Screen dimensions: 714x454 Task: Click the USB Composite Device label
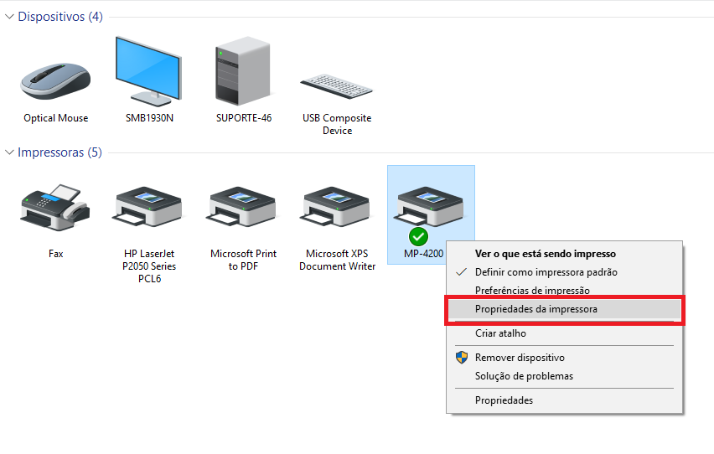pyautogui.click(x=337, y=124)
